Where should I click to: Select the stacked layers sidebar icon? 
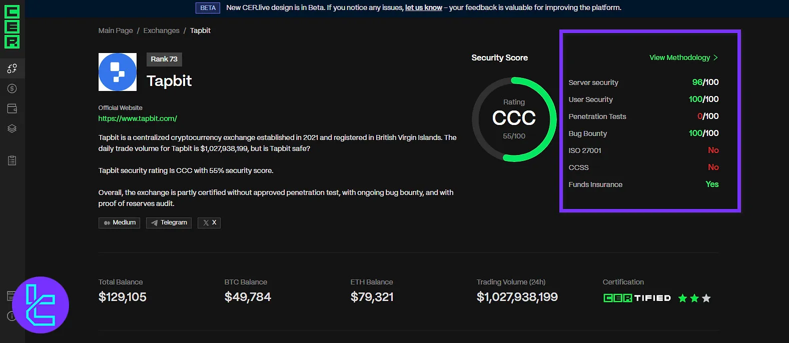tap(12, 128)
